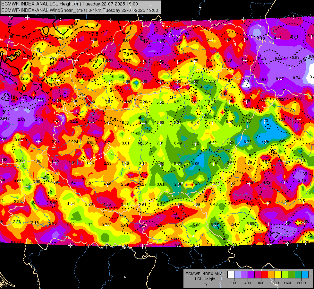
Task: Click the dark green legend swatch
Action: point(291,275)
